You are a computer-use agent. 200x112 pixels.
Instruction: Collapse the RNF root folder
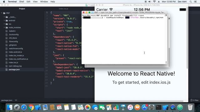[x=2, y=13]
